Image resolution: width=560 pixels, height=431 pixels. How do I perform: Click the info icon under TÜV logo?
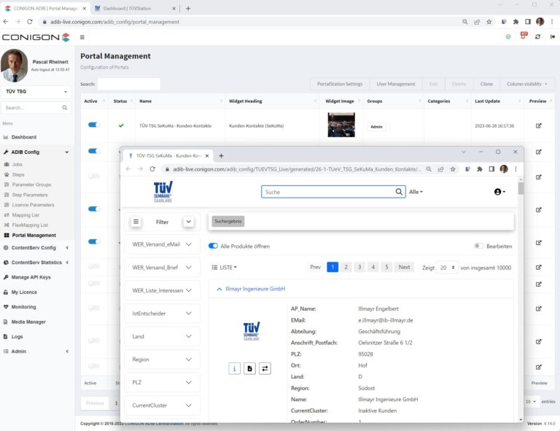234,368
